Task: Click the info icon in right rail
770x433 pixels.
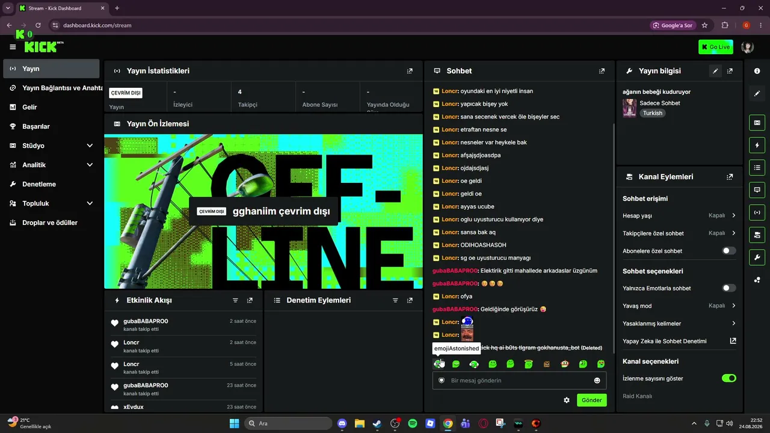Action: [x=757, y=71]
